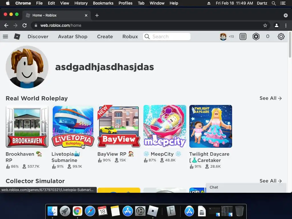Open the Window menu
This screenshot has width=292, height=219.
157,3
